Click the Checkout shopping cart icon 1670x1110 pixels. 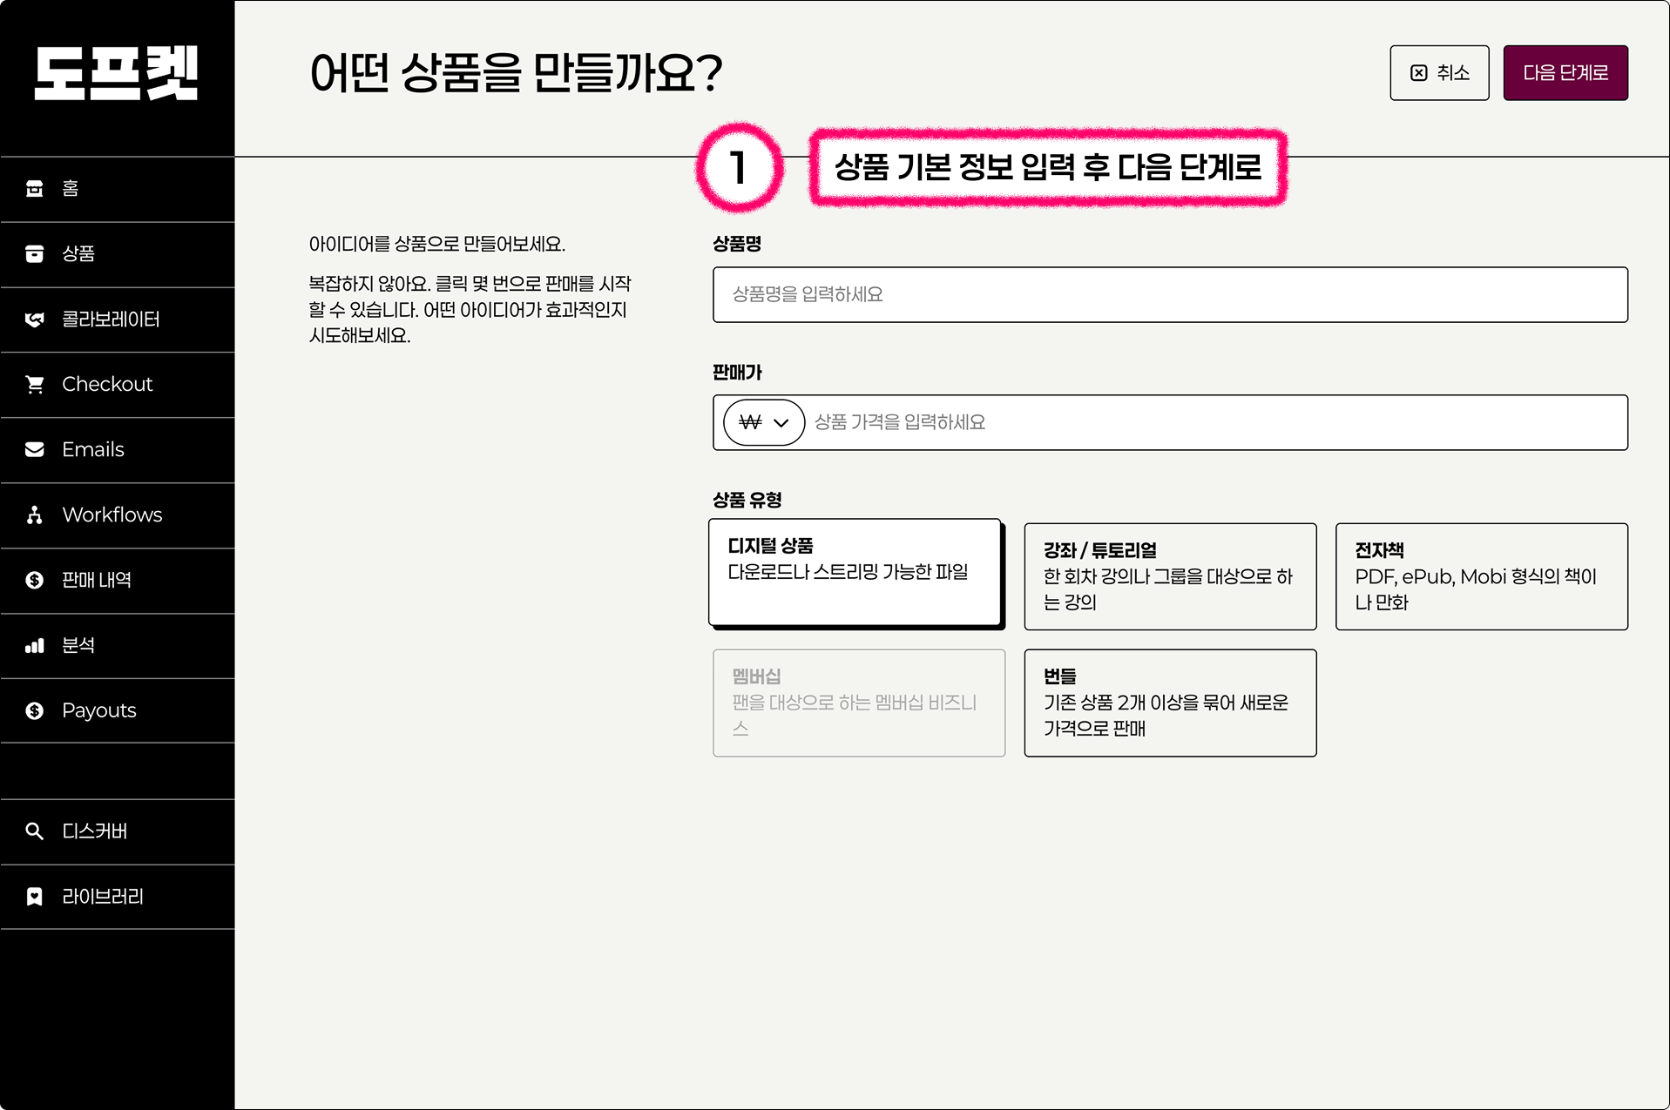pyautogui.click(x=35, y=385)
